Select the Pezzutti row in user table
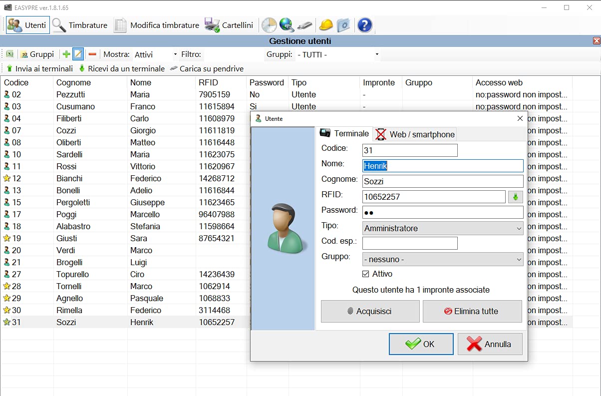 pyautogui.click(x=286, y=94)
